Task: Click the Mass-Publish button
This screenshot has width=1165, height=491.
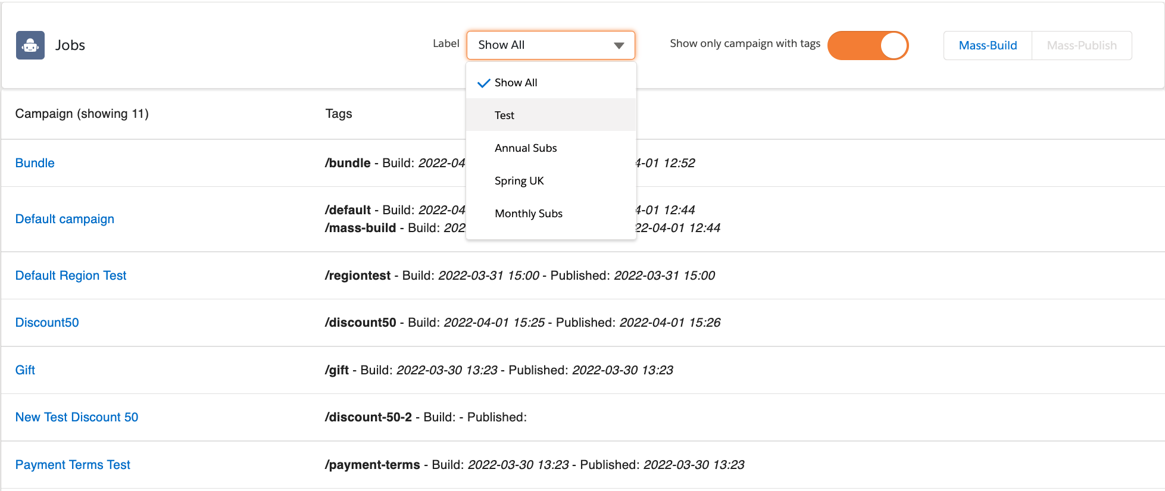Action: [1082, 45]
